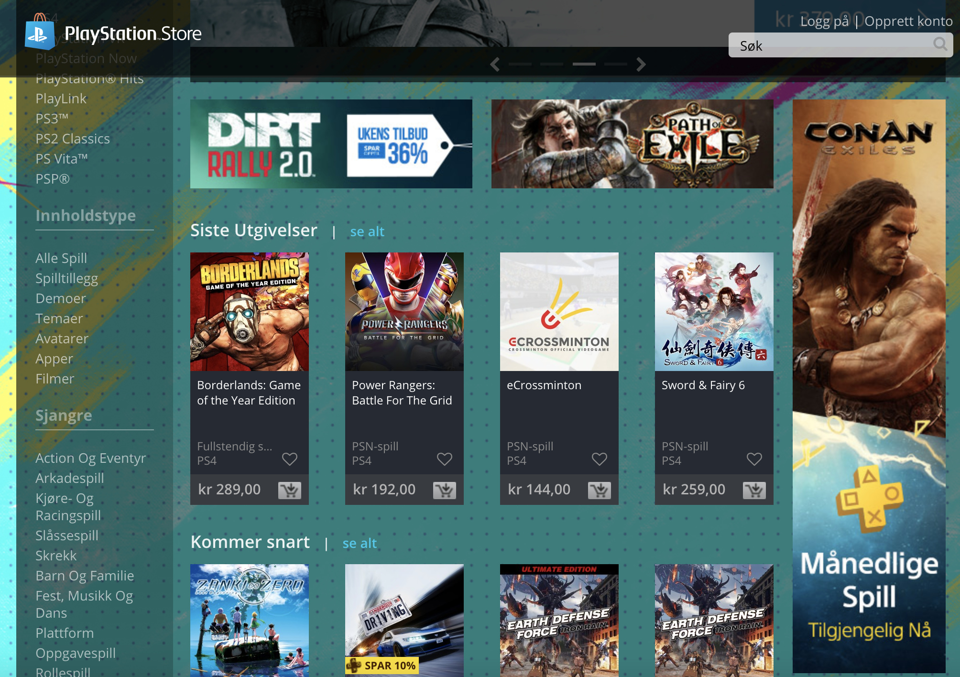Click the search magnifier icon
This screenshot has height=677, width=960.
coord(940,44)
